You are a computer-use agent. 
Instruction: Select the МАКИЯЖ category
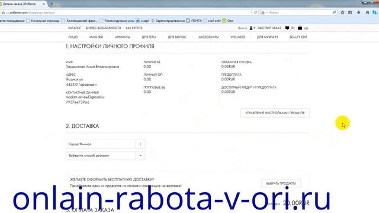96,37
